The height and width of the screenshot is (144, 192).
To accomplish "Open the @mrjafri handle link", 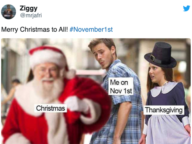I will tap(31, 15).
